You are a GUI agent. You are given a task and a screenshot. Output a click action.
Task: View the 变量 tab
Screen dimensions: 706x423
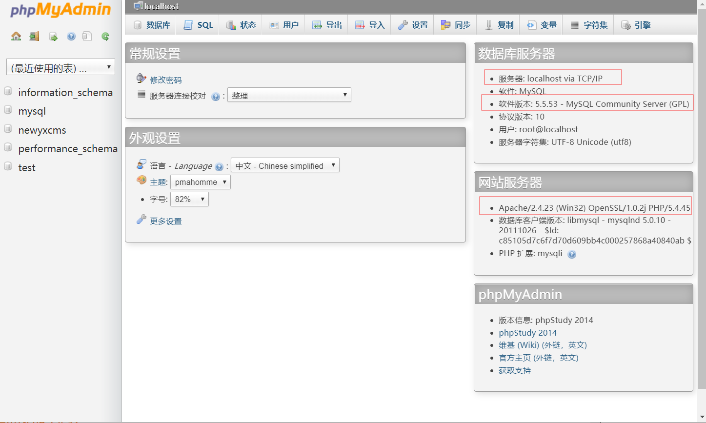542,25
